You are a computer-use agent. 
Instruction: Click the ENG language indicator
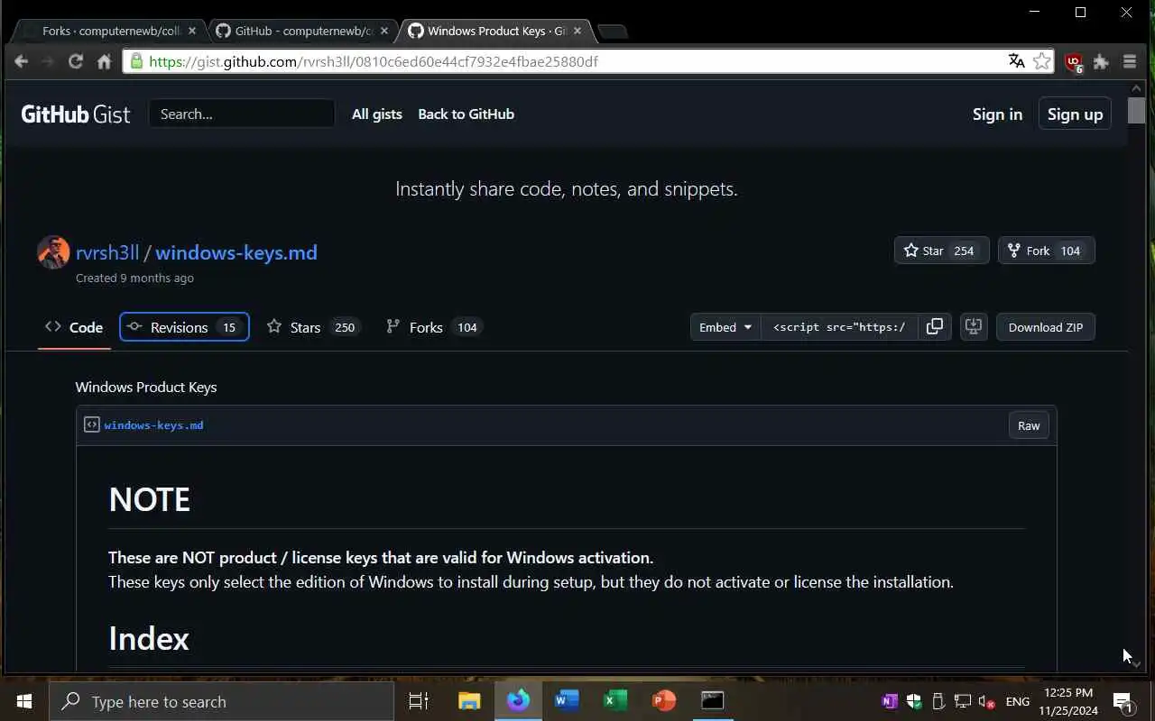1017,701
